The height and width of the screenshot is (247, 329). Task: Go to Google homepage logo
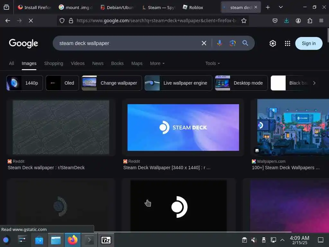coord(23,43)
